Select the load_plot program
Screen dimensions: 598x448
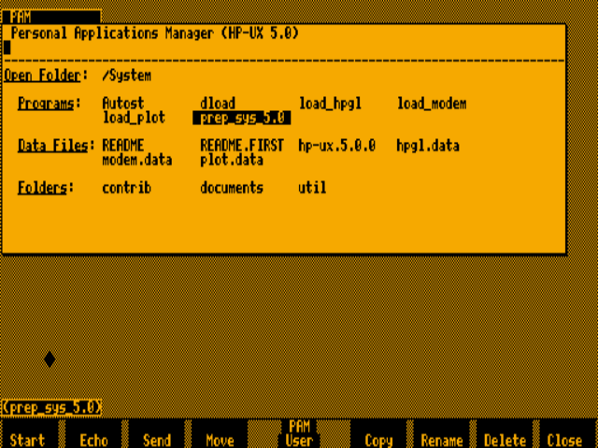click(x=134, y=118)
